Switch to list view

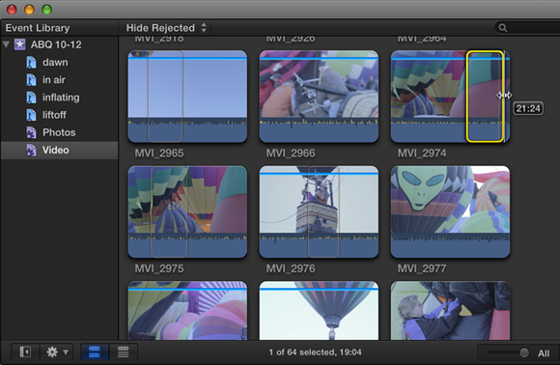pos(123,352)
